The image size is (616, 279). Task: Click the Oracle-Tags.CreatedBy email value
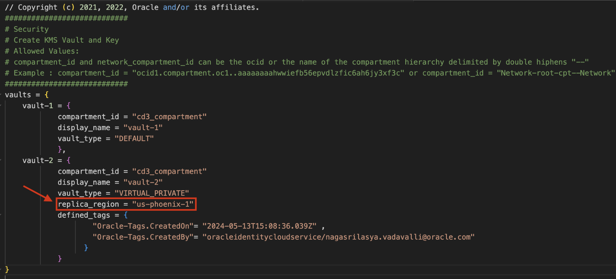(x=338, y=237)
